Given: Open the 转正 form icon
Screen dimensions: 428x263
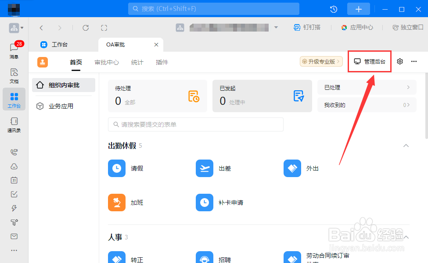Looking at the screenshot, I should (x=117, y=258).
